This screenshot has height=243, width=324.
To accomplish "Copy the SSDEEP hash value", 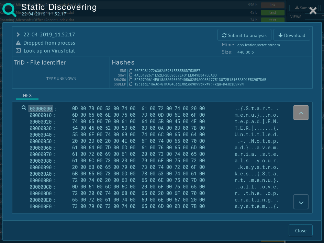I will pos(131,84).
